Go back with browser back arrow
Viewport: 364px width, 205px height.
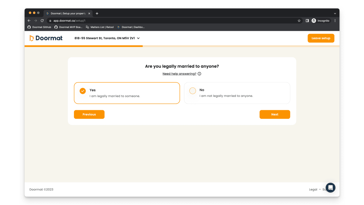click(29, 21)
